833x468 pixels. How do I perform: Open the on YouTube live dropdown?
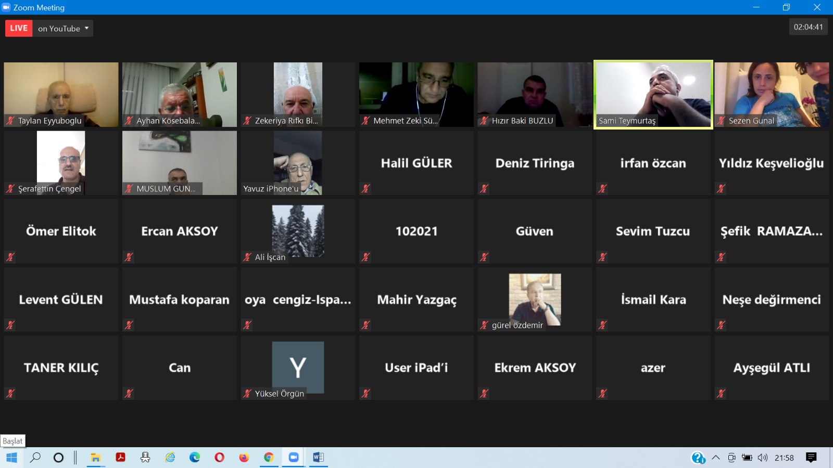pos(63,29)
